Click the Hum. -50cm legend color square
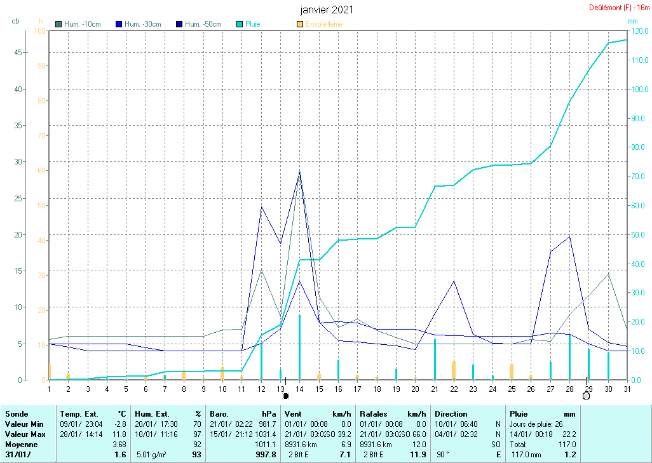 point(179,24)
